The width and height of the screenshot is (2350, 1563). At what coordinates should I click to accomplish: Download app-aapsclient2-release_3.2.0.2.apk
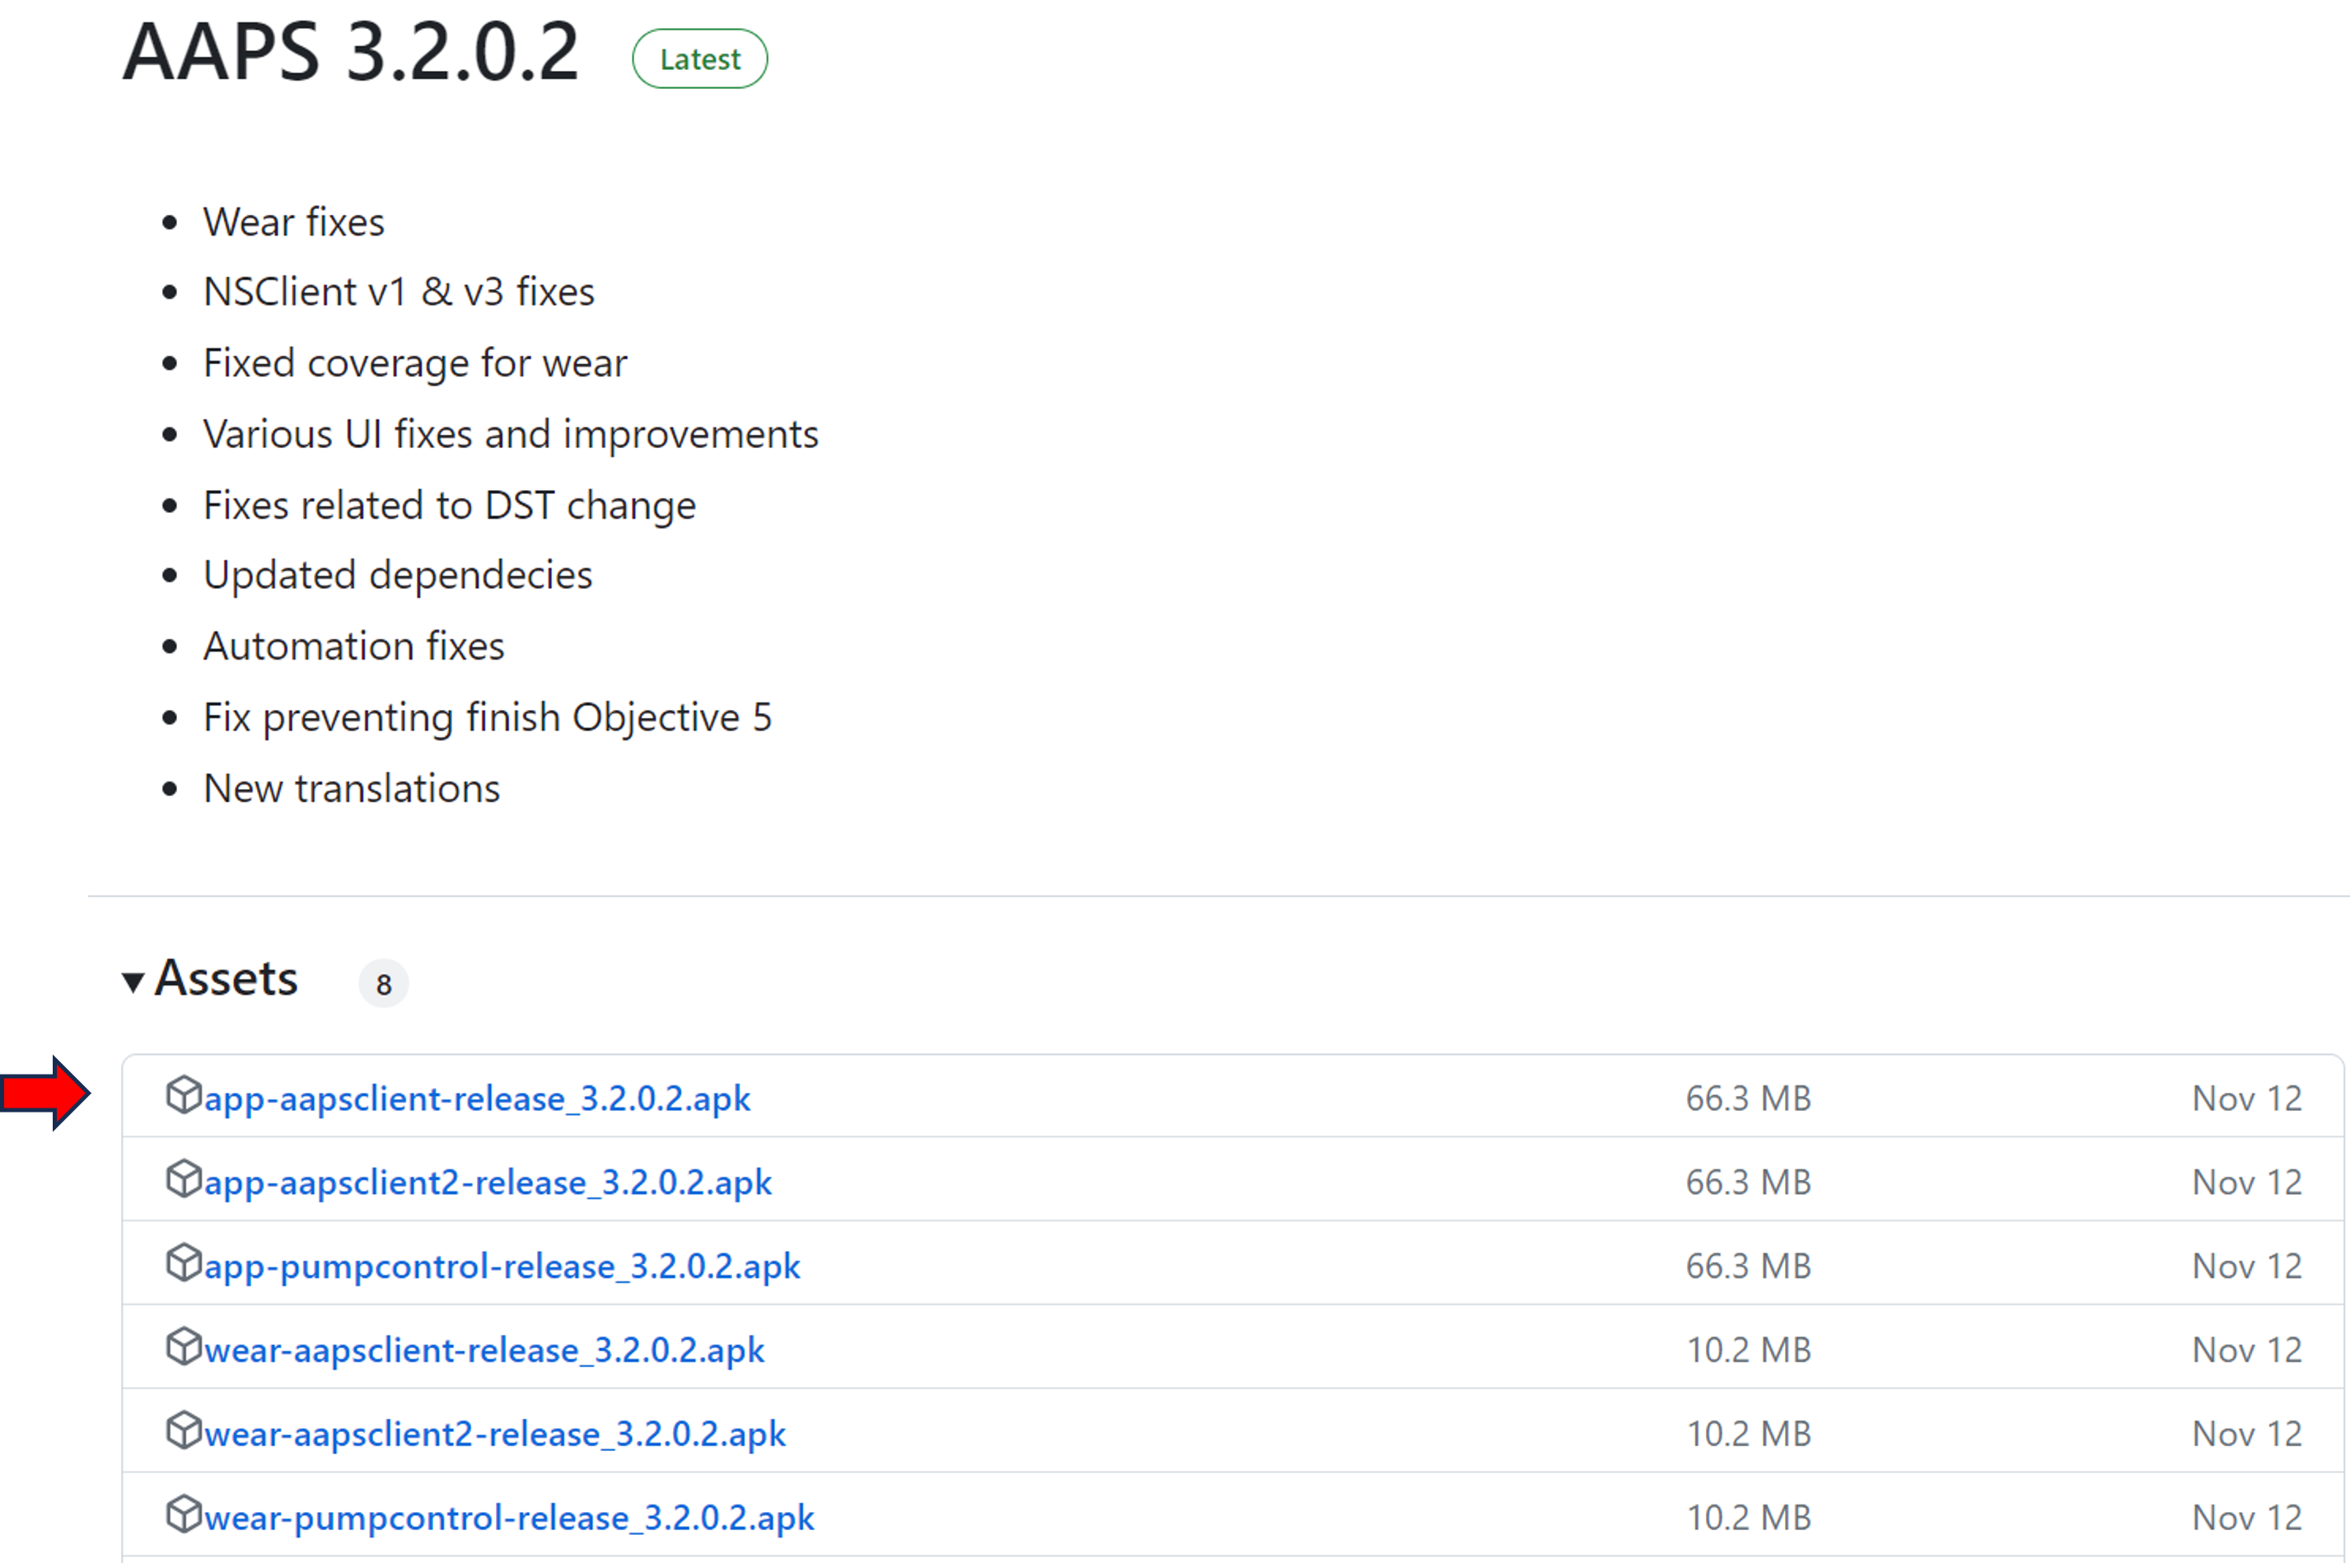click(x=488, y=1183)
